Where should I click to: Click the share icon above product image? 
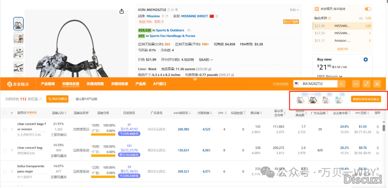pyautogui.click(x=121, y=11)
